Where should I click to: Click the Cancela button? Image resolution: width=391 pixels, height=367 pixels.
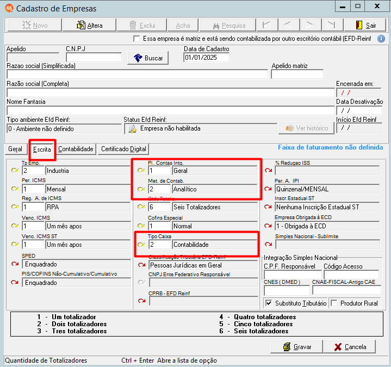coord(349,347)
